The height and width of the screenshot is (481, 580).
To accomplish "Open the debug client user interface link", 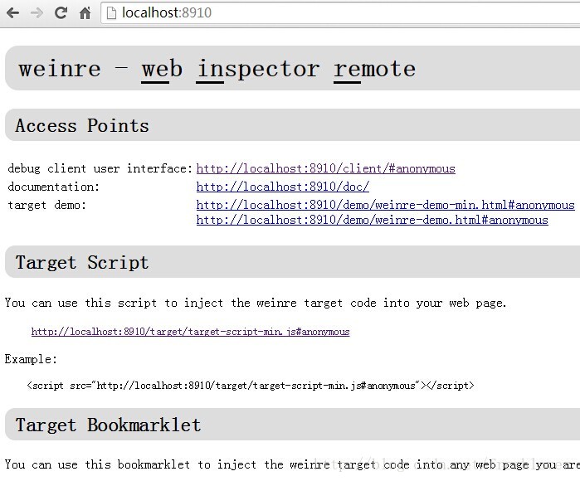I will click(x=325, y=168).
